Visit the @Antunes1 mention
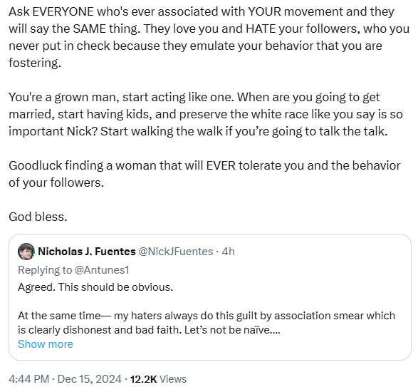Screen dimensions: 418x387 pos(102,270)
